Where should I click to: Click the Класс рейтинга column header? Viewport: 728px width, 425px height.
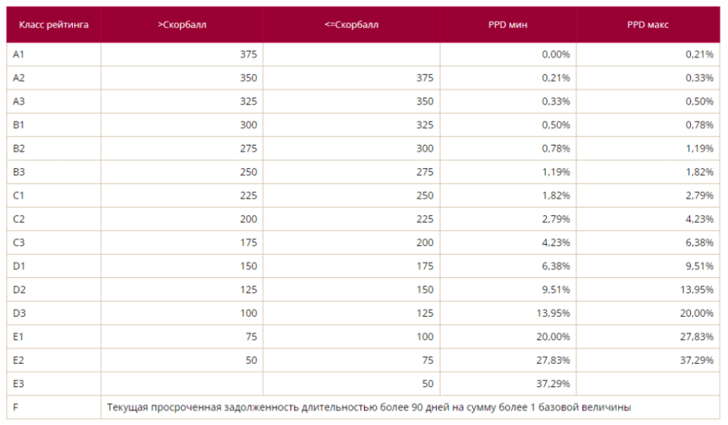53,25
